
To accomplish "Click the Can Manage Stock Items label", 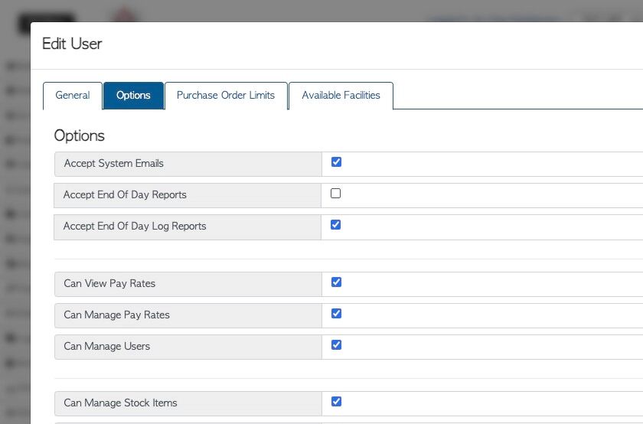I will coord(120,403).
